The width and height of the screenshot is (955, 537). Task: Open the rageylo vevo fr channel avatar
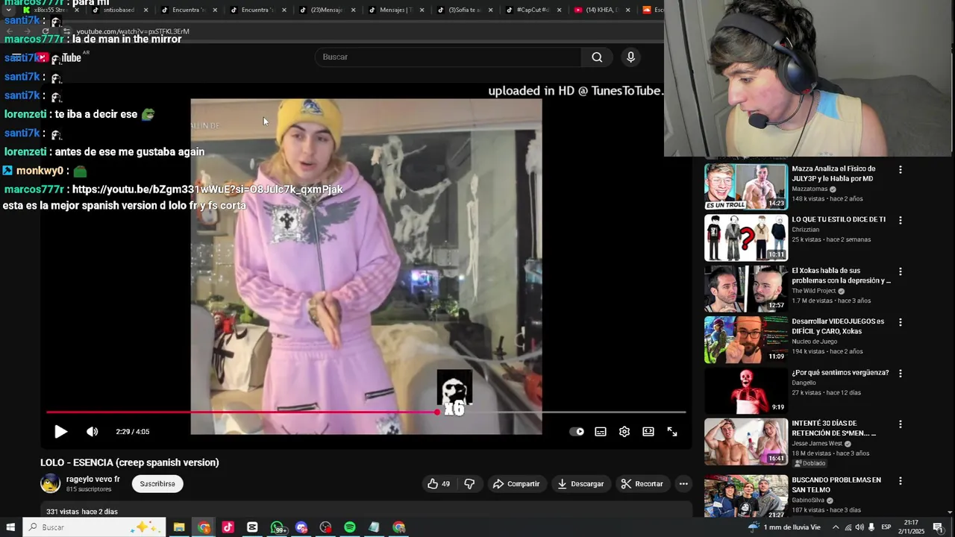50,484
